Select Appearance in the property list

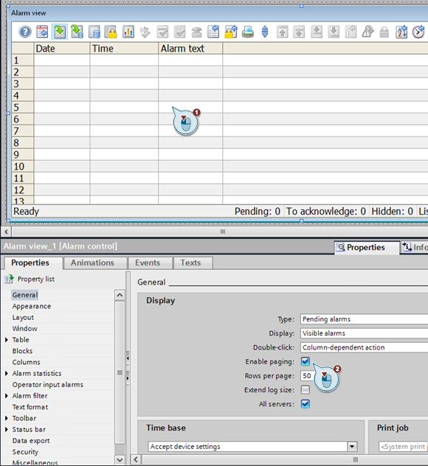32,306
